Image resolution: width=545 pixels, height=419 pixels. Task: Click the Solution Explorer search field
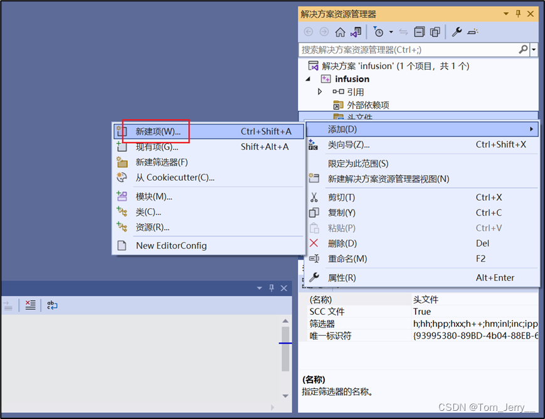click(x=408, y=50)
